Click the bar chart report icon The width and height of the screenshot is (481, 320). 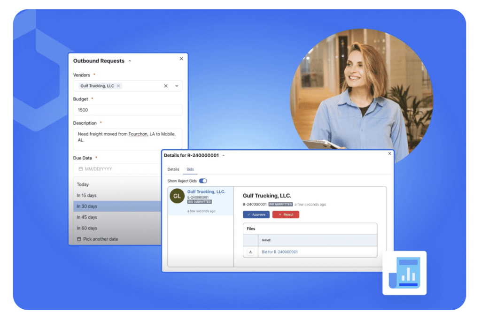(404, 273)
